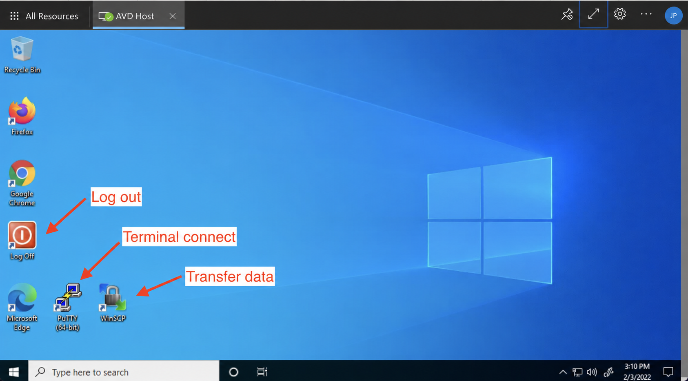
Task: Open Task View on the taskbar
Action: (262, 372)
